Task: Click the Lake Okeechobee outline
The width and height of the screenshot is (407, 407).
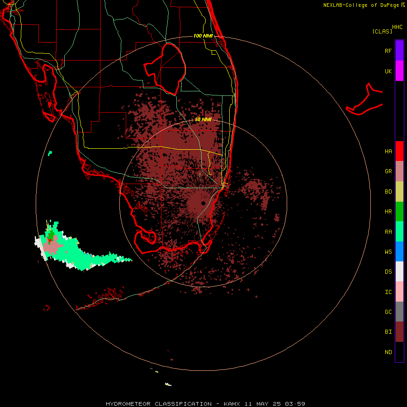Action: coord(165,69)
